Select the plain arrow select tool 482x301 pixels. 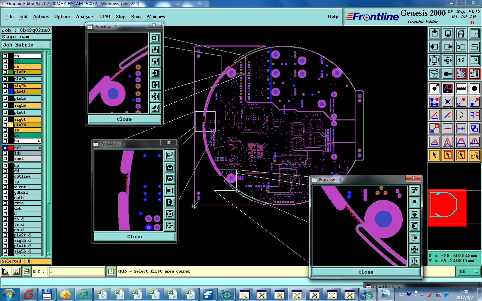[434, 155]
